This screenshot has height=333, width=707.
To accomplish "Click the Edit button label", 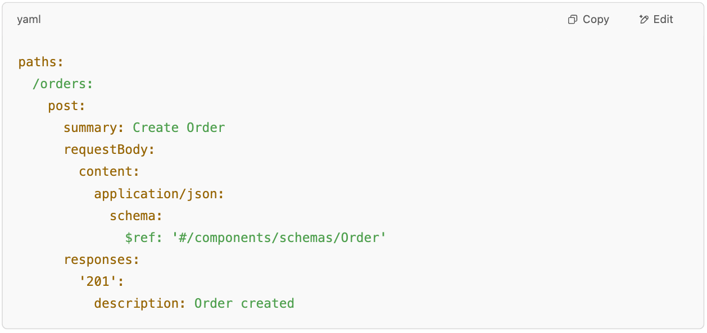I will (663, 20).
